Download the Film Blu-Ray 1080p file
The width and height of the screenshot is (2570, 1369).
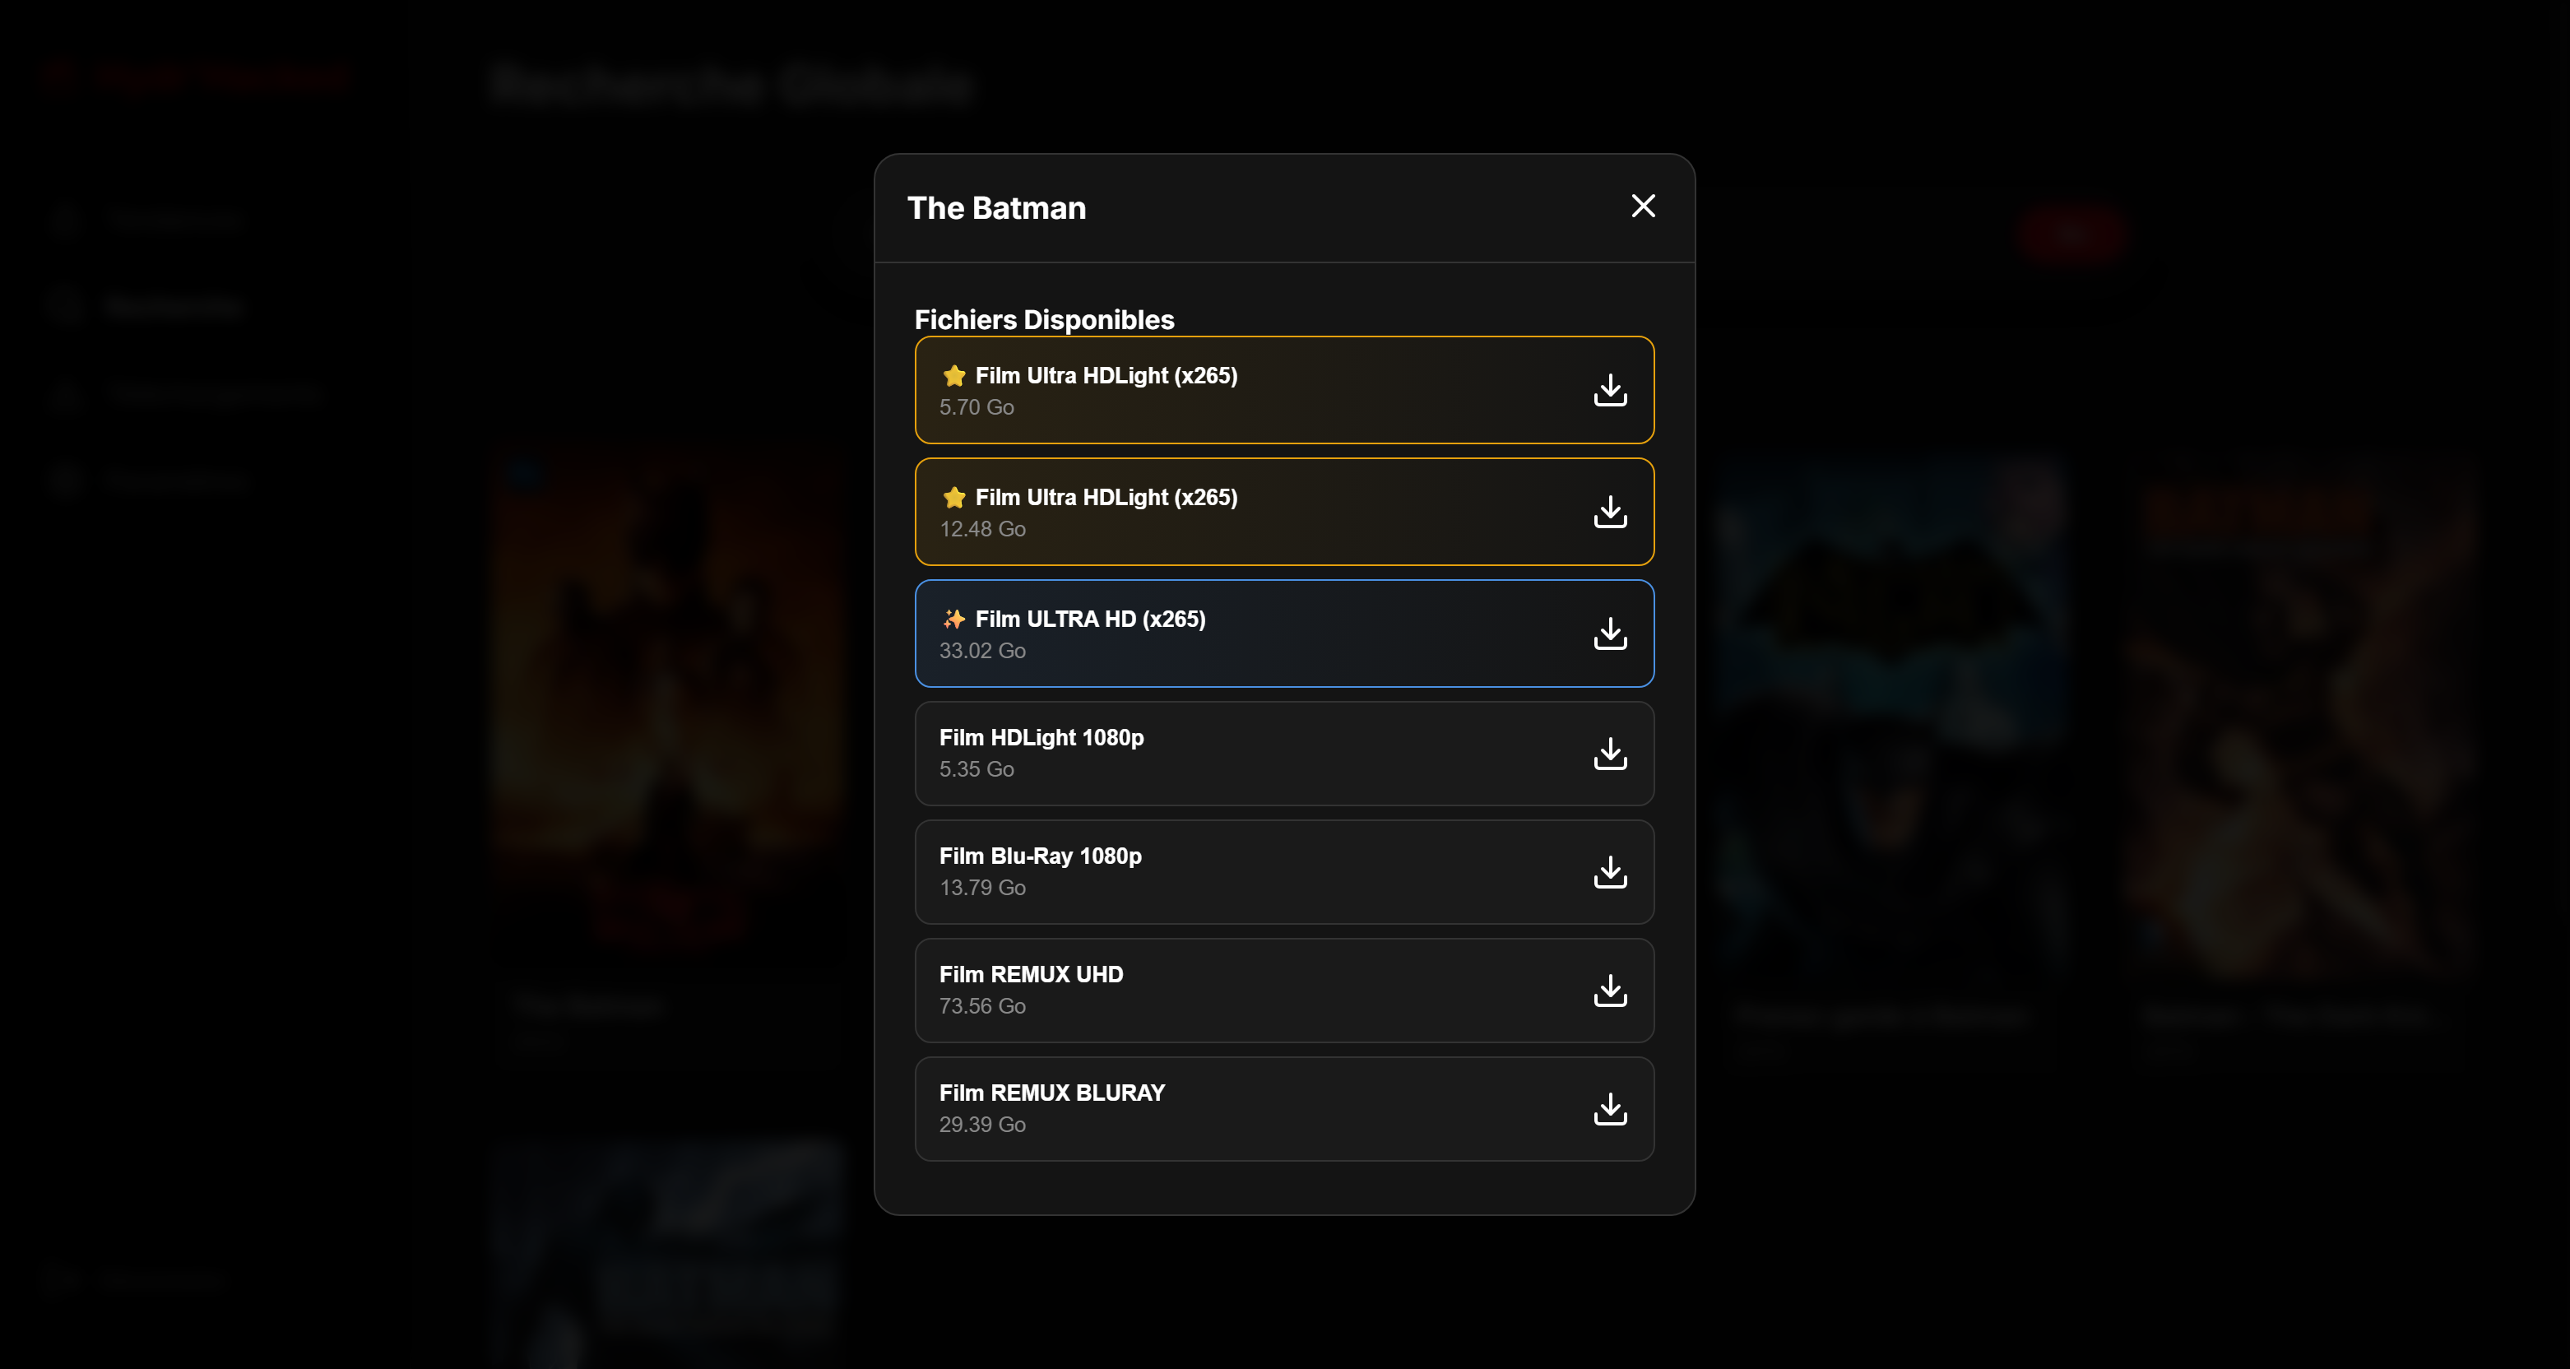point(1610,872)
